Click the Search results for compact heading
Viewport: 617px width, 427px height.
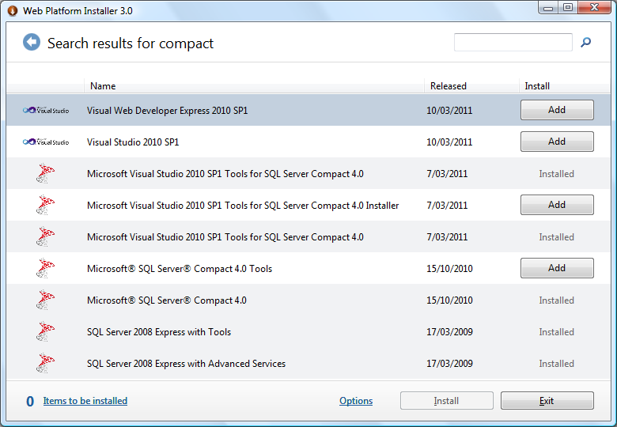click(x=131, y=43)
